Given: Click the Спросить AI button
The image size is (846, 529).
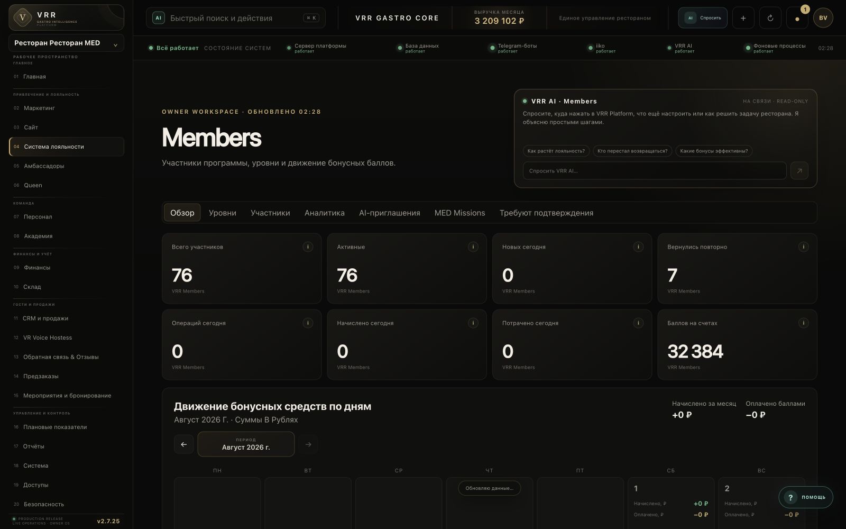Looking at the screenshot, I should pos(703,18).
